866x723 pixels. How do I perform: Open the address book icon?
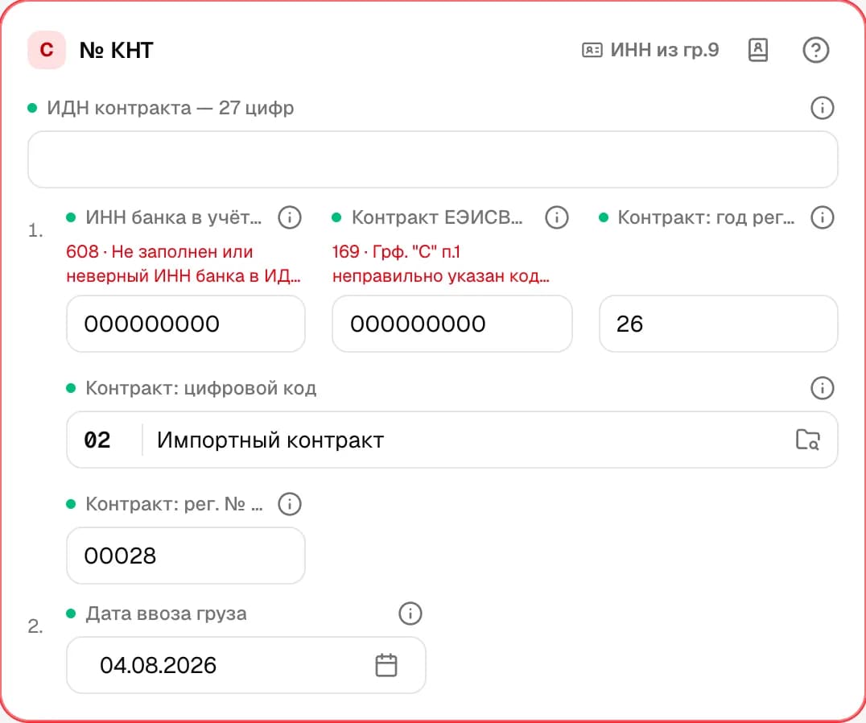click(x=758, y=50)
